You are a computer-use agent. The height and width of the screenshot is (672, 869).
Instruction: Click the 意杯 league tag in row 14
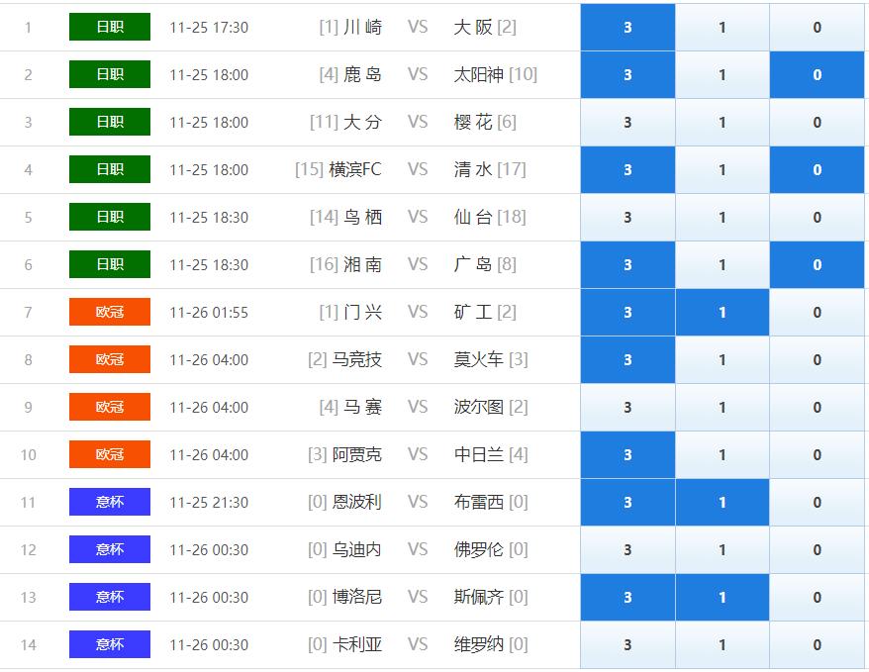pyautogui.click(x=110, y=644)
